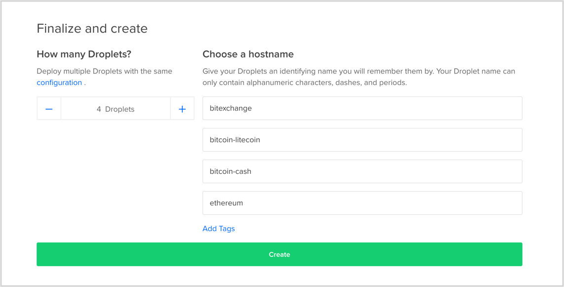Click the period after the configuration link
564x287 pixels.
click(85, 83)
